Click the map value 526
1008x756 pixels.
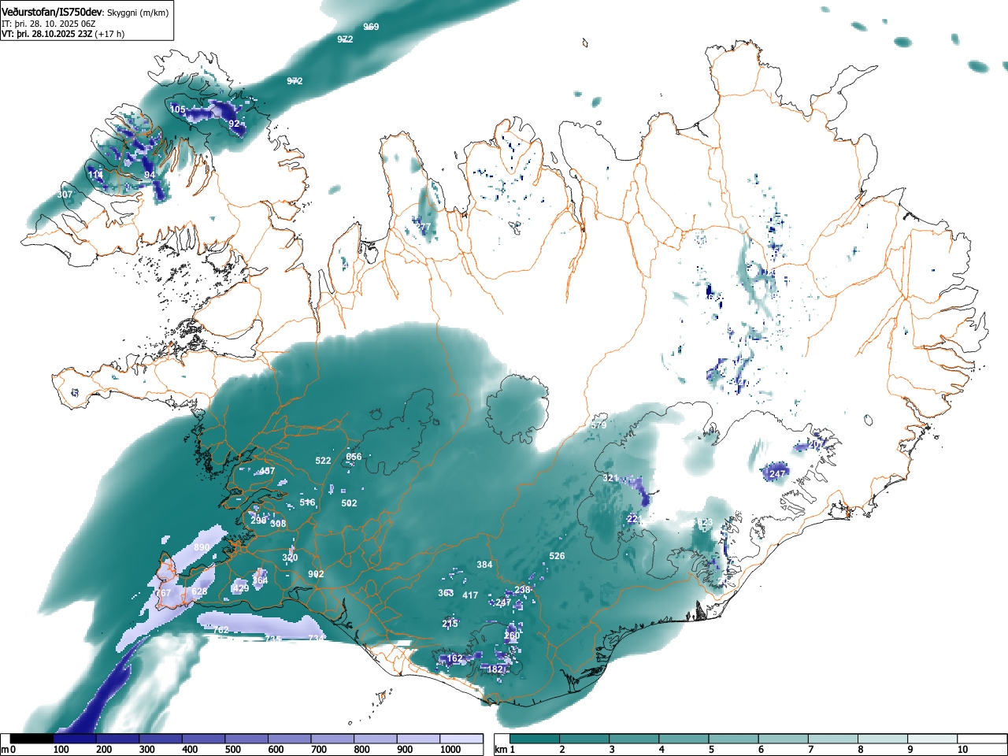[557, 556]
